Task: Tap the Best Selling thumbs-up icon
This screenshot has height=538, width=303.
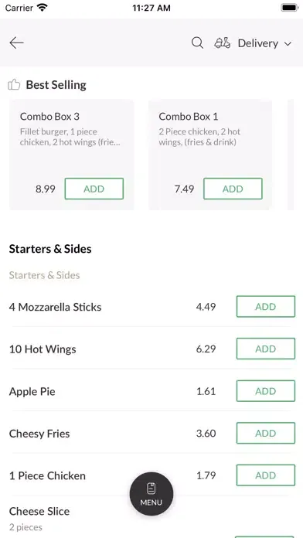Action: click(14, 84)
